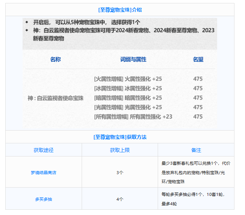Click the 获取上限 column header

(120, 150)
